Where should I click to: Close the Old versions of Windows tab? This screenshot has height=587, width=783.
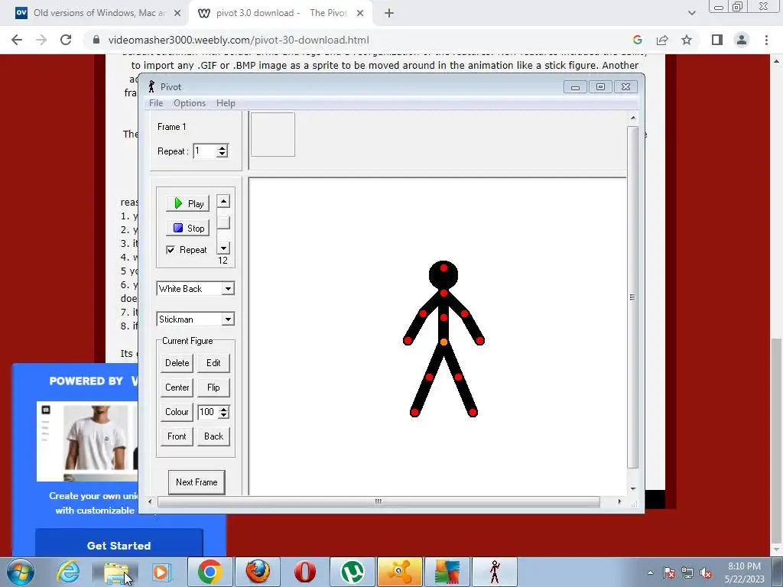(177, 14)
